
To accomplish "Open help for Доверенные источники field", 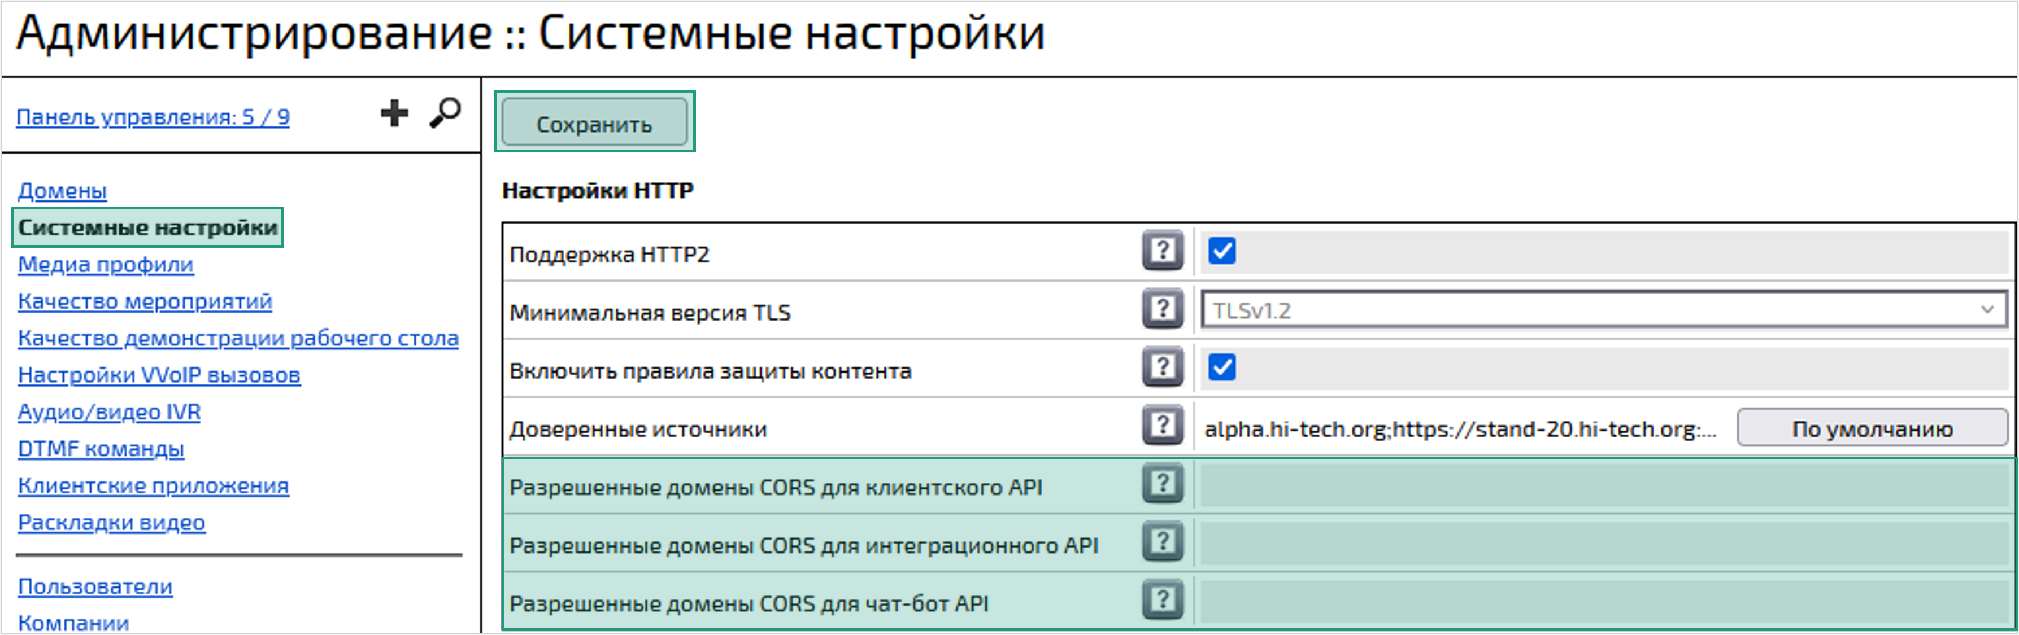I will coord(1163,427).
